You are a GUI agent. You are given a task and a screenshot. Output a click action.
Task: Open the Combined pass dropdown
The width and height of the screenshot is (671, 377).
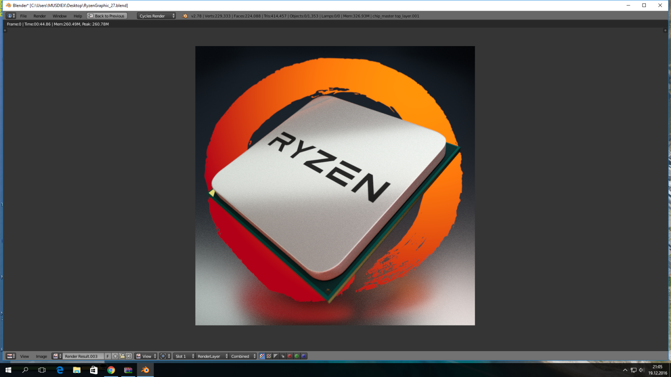[243, 356]
